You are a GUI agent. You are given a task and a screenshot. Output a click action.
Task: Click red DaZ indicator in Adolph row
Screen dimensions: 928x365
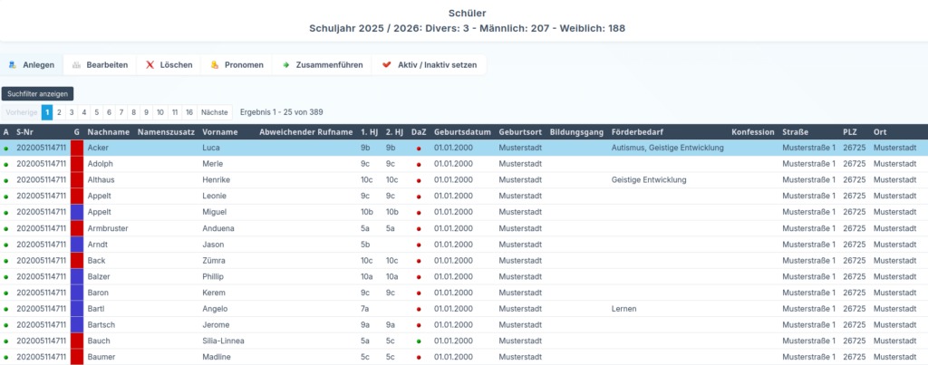[418, 164]
